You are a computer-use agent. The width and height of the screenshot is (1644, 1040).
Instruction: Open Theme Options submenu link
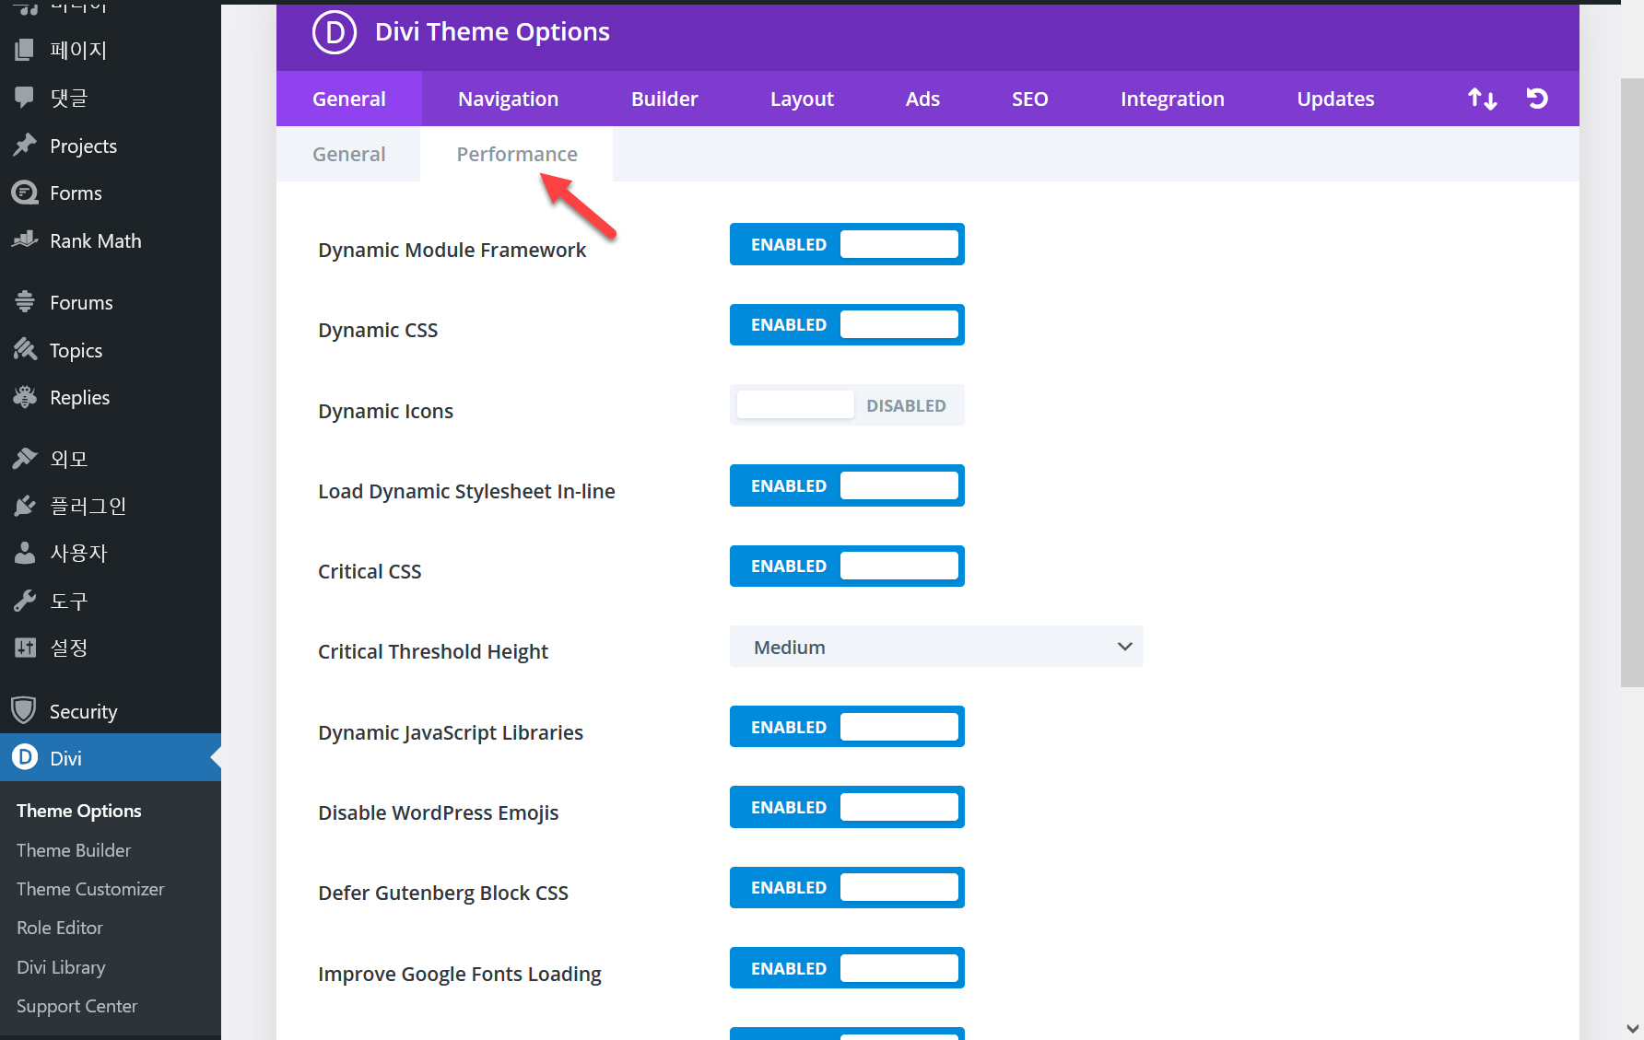pos(79,811)
